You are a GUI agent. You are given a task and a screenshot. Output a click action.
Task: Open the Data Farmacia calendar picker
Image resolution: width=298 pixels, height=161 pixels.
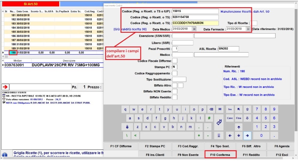click(248, 29)
